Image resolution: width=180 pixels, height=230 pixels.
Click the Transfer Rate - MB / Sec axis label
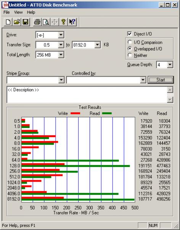point(76,213)
